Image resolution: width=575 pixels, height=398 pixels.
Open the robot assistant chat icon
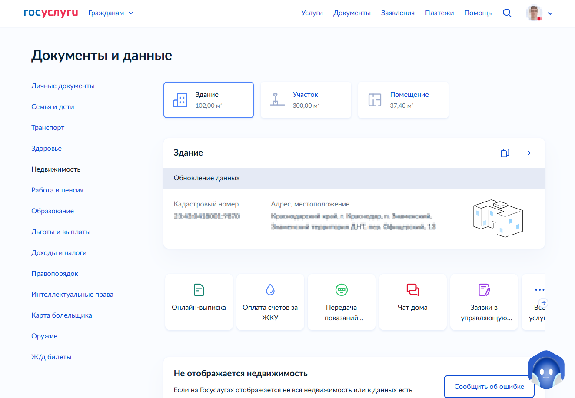(546, 370)
